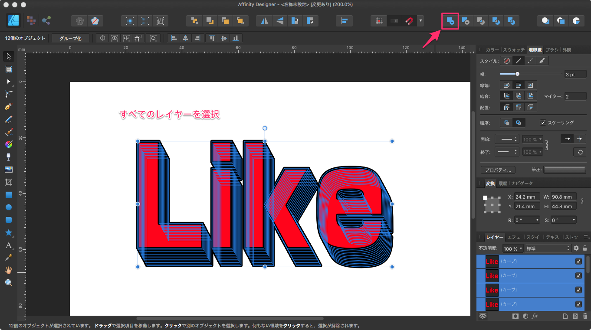
Task: Click the transform anchor point selector
Action: click(492, 204)
